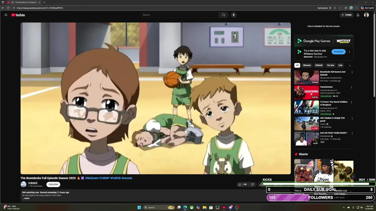View site information lock icon

(14, 8)
